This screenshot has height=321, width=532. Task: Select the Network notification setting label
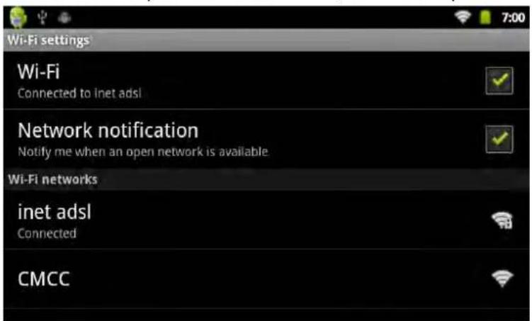(108, 130)
